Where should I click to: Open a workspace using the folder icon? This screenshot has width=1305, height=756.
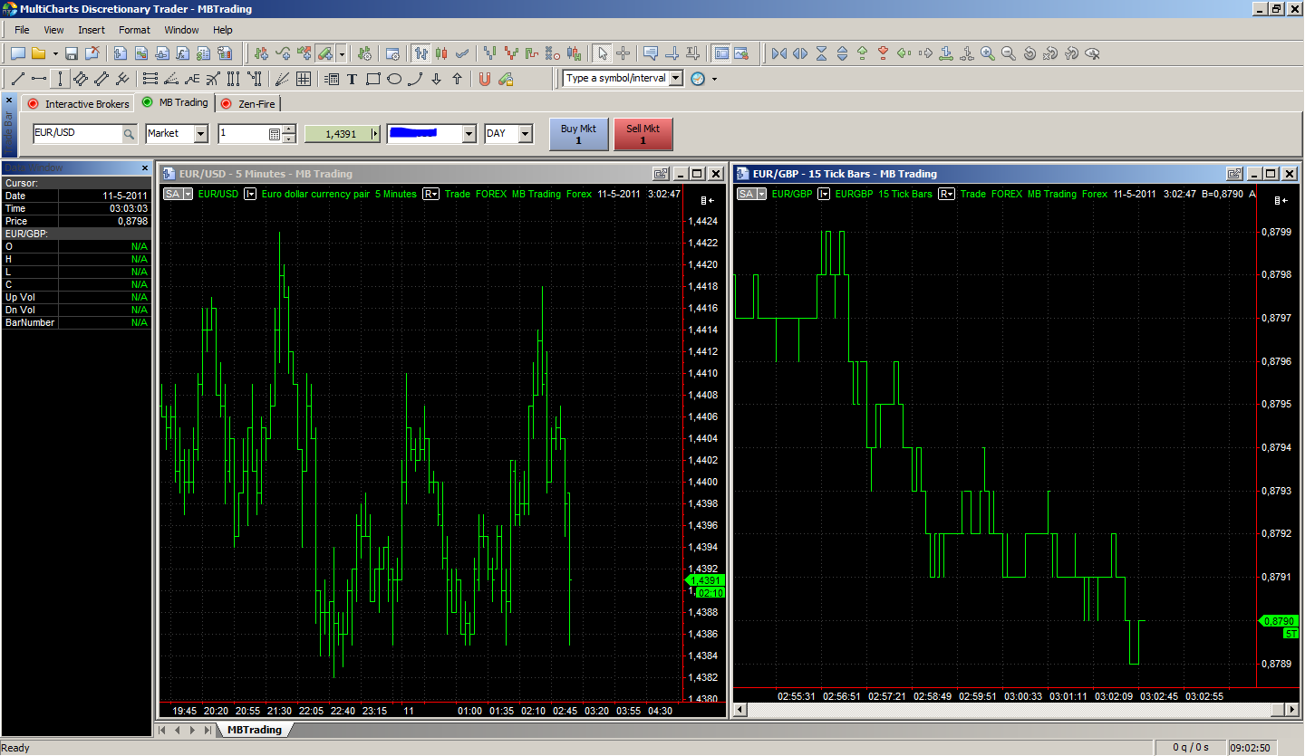(x=38, y=53)
